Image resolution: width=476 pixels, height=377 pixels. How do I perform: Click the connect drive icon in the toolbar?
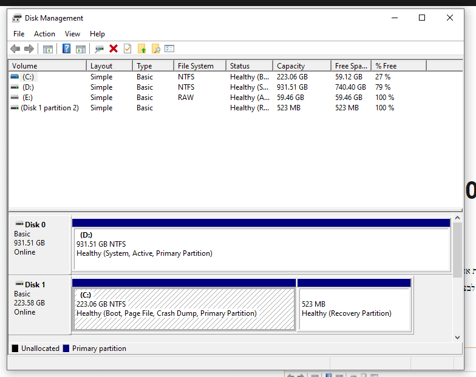click(x=99, y=49)
